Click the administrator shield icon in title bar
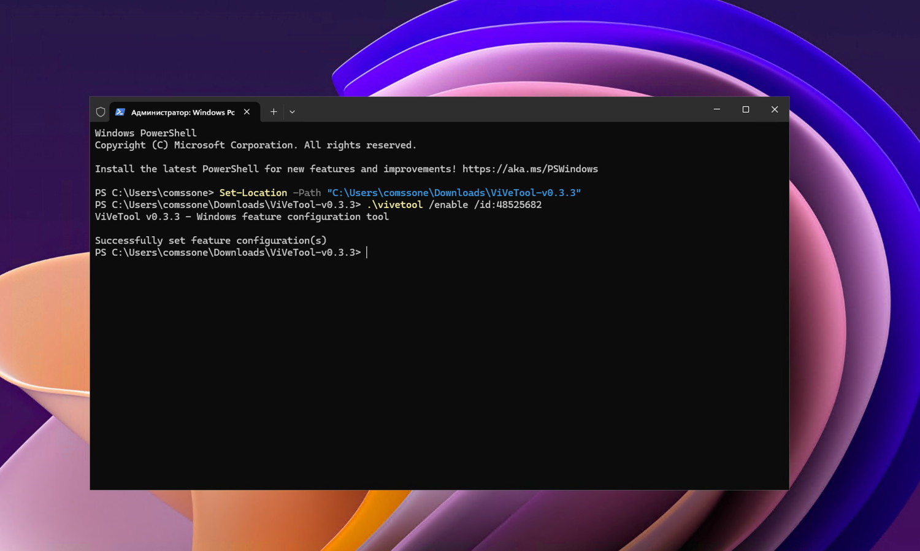 (101, 112)
